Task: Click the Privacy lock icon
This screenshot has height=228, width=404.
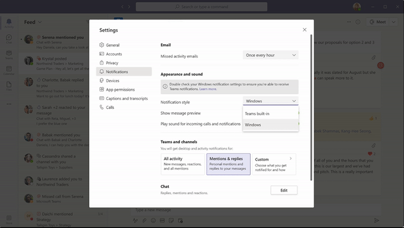Action: 102,63
